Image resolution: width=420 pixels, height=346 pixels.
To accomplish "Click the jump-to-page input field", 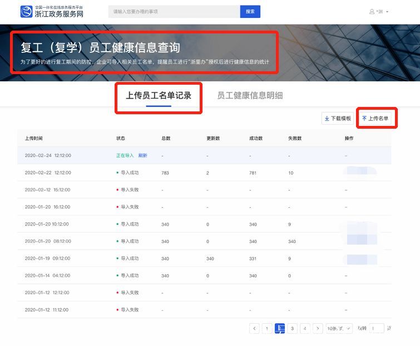I will tap(377, 328).
